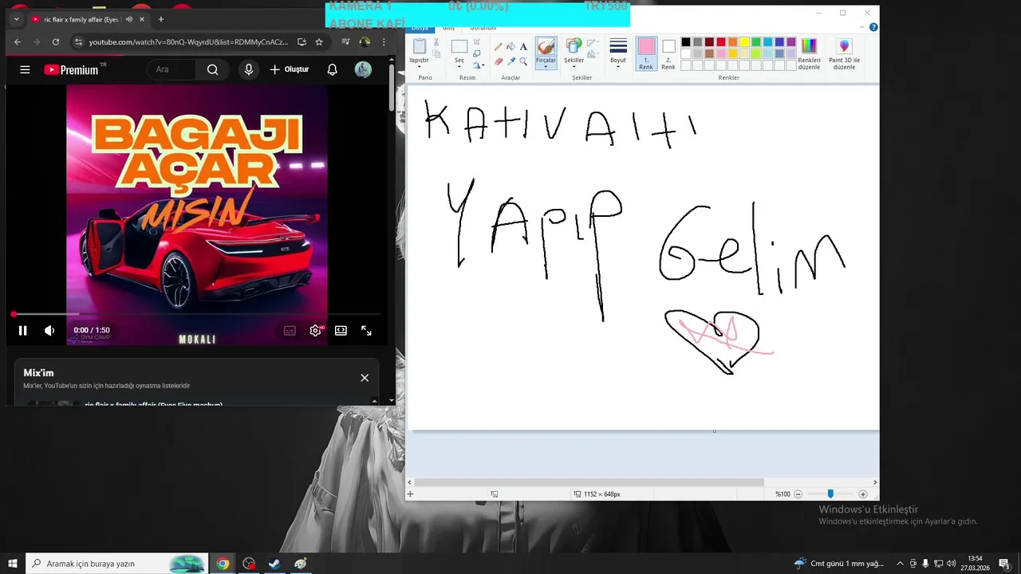Click the Crop icon in Resim group

click(x=476, y=42)
